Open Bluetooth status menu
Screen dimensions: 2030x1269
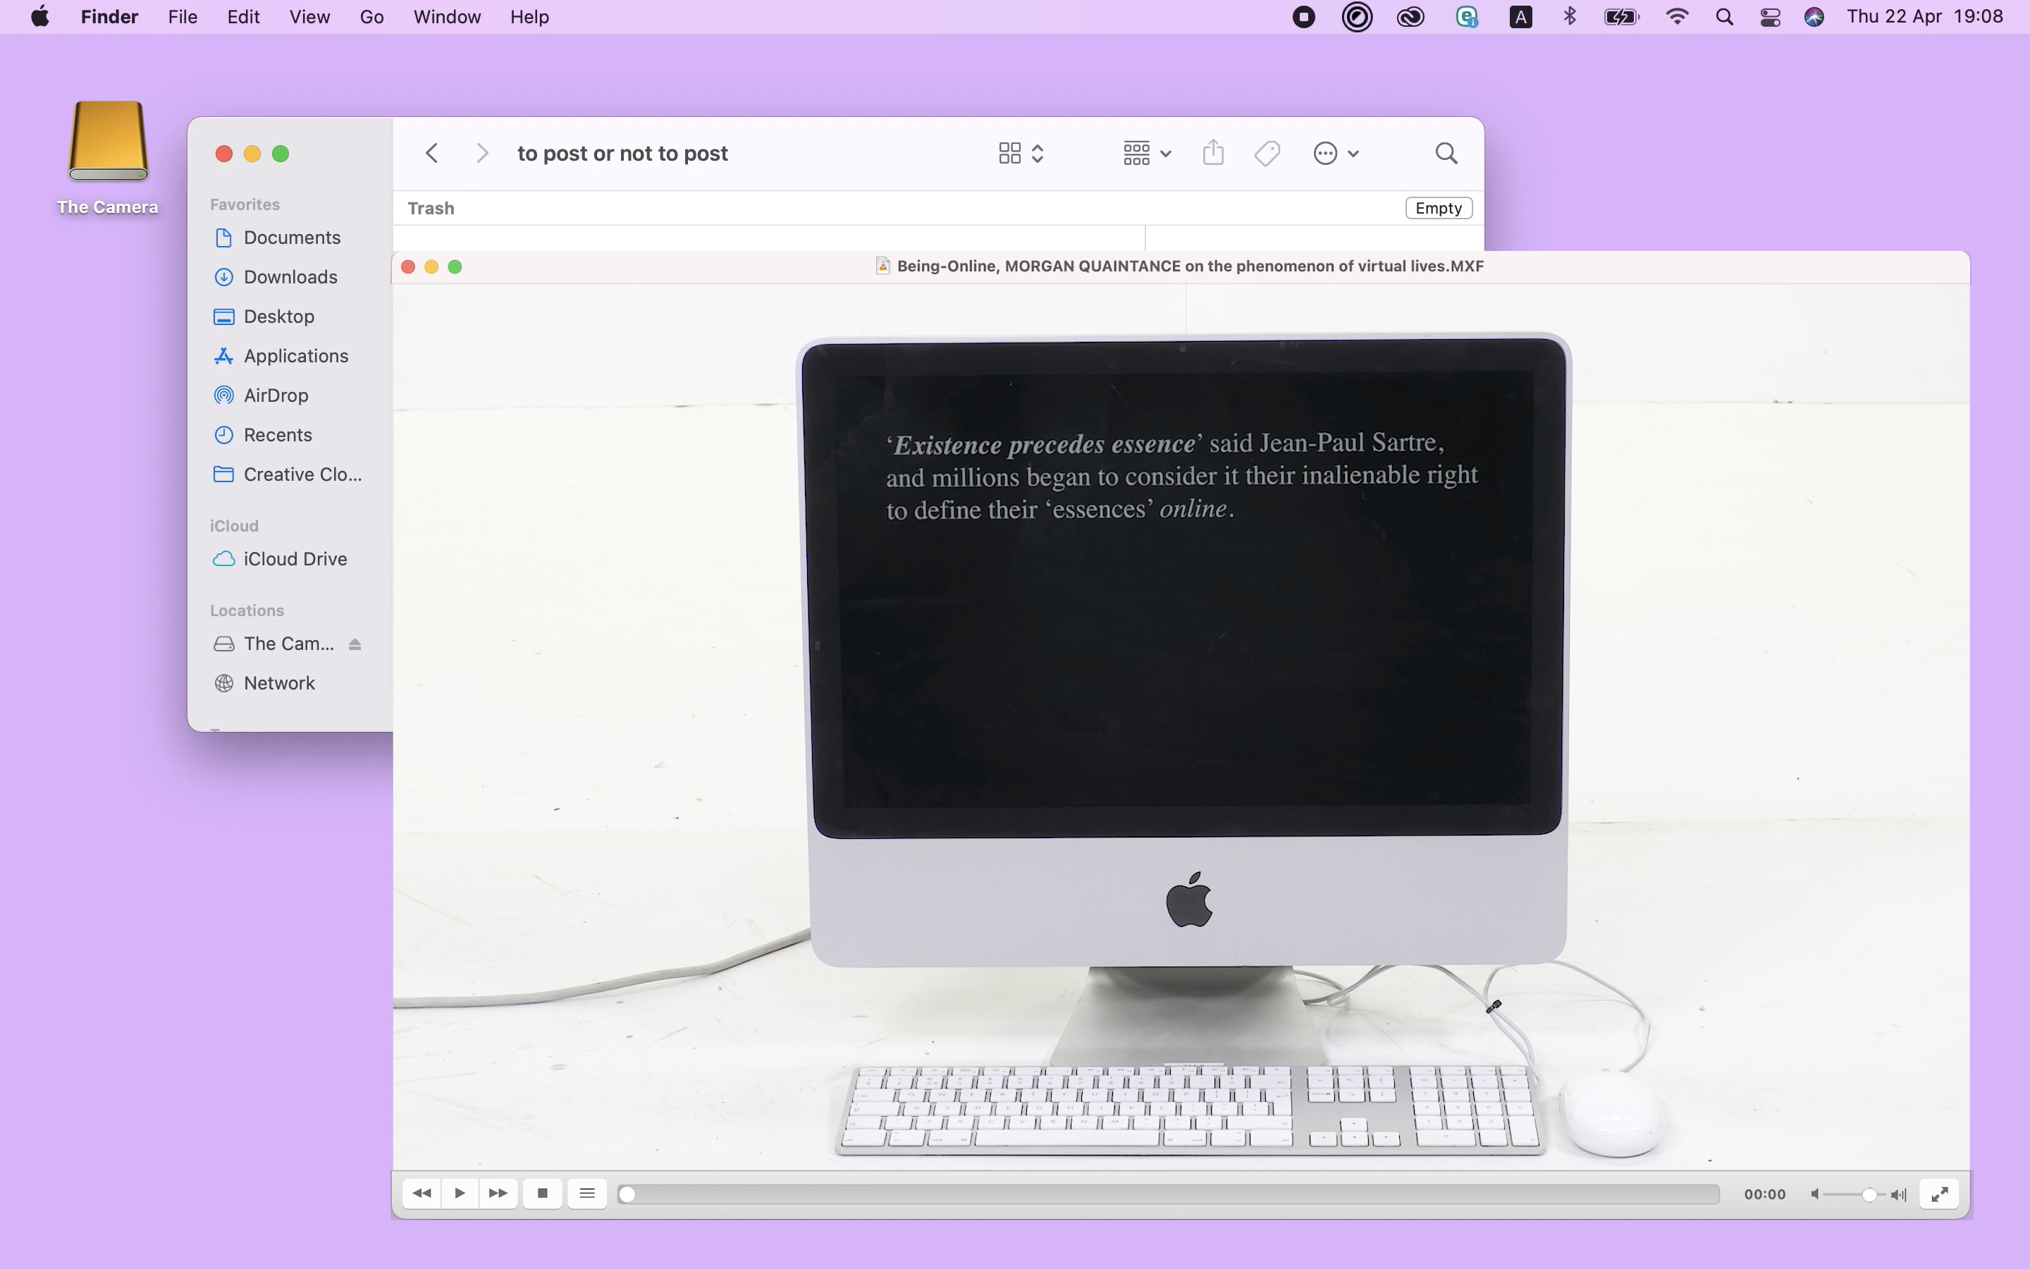click(1570, 17)
